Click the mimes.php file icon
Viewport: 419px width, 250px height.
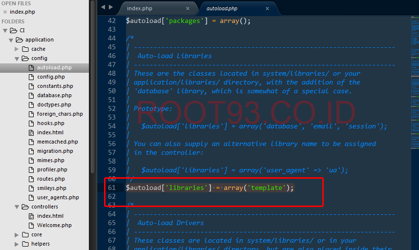click(31, 161)
